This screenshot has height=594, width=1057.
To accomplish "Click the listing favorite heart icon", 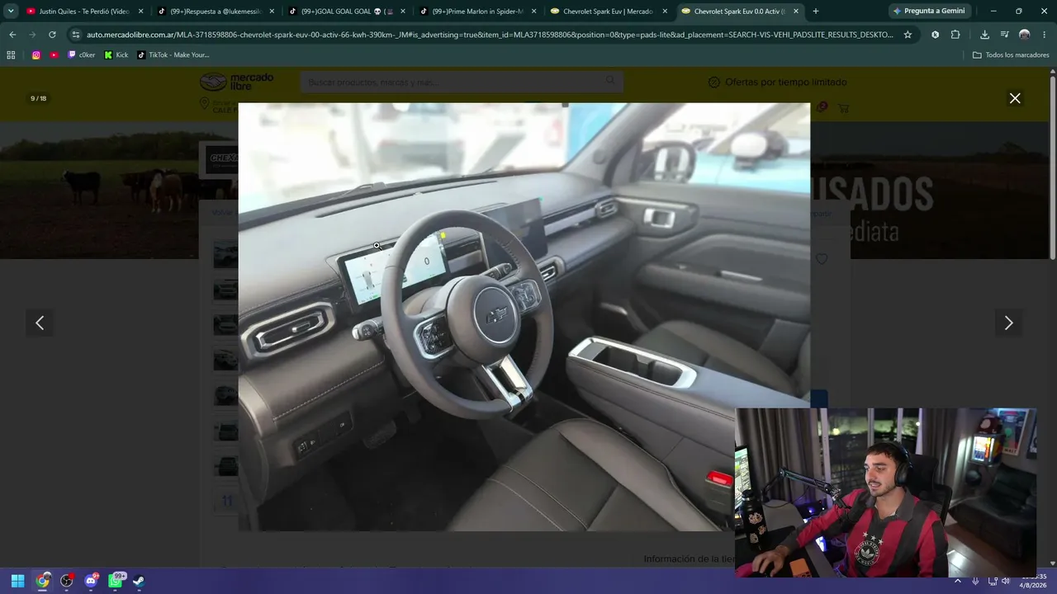I will (821, 259).
